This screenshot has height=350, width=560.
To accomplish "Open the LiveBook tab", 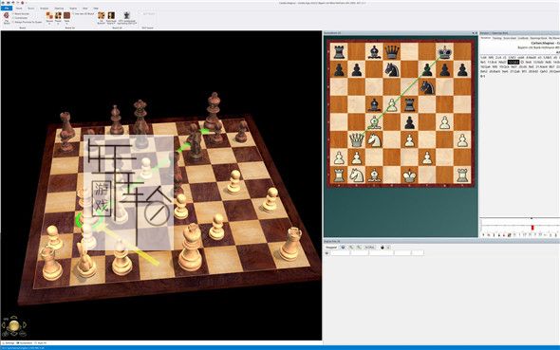I will (x=523, y=38).
